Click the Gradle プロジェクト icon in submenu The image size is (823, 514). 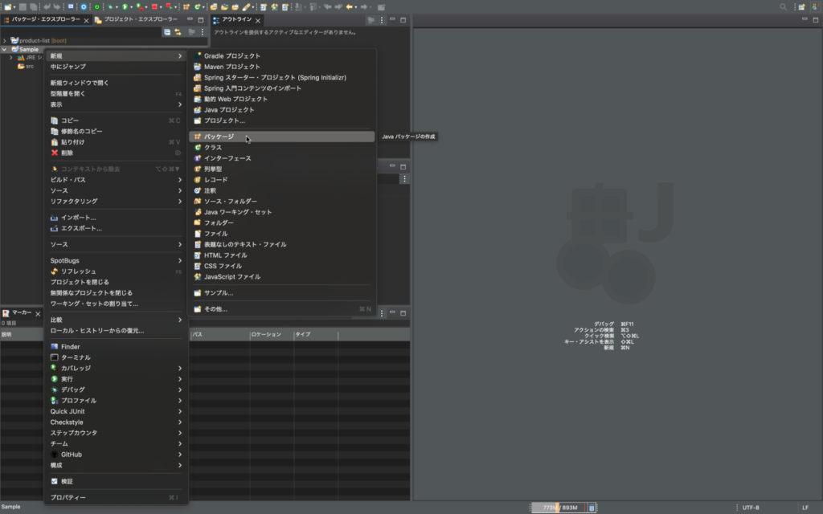click(x=197, y=56)
